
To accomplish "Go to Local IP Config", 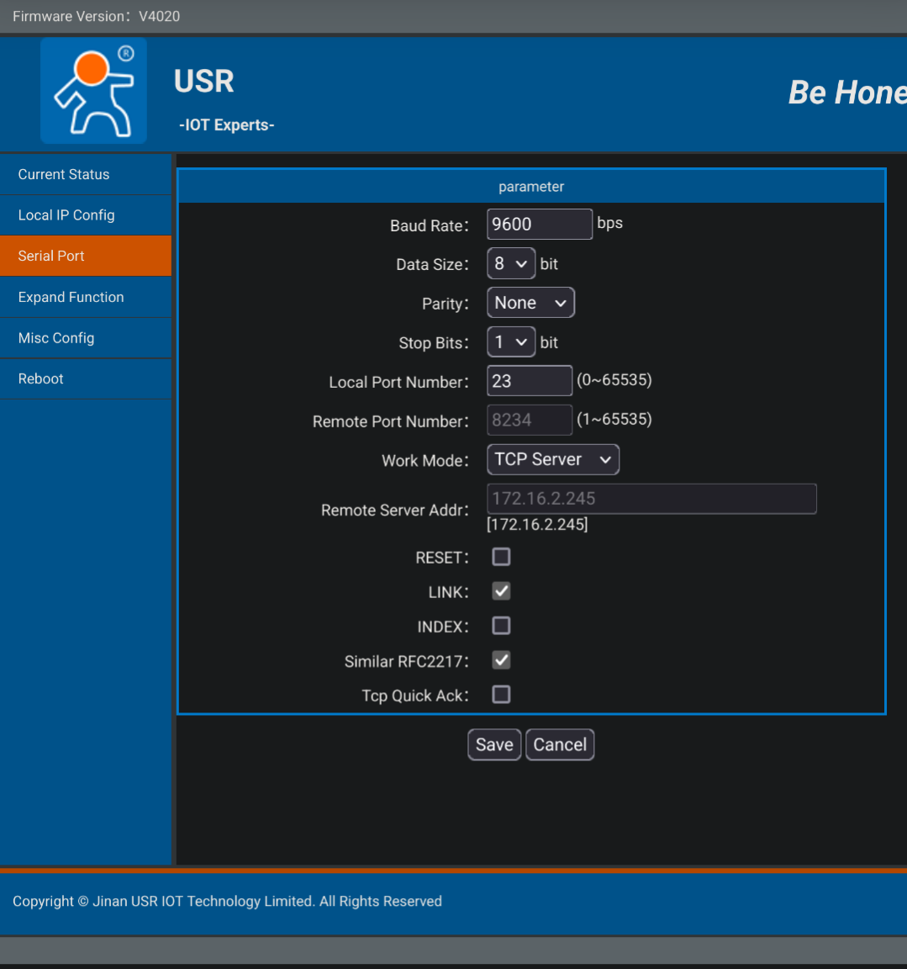I will pos(66,215).
